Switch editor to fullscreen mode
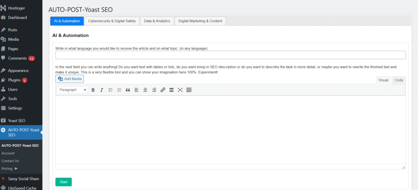 click(x=180, y=90)
